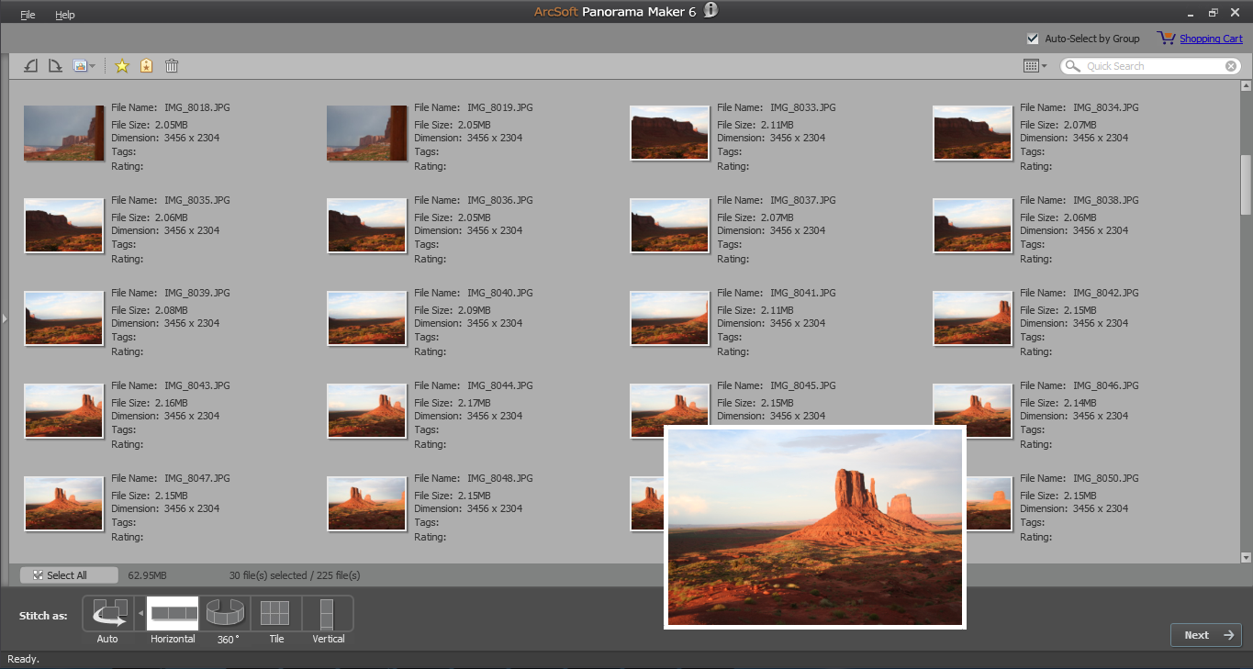Collapse the stitch modes with the small arrow
Screen dimensions: 1253x669
(140, 612)
